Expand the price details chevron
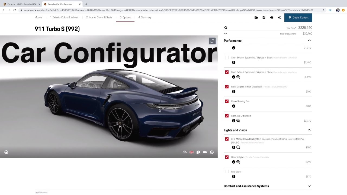 click(226, 34)
